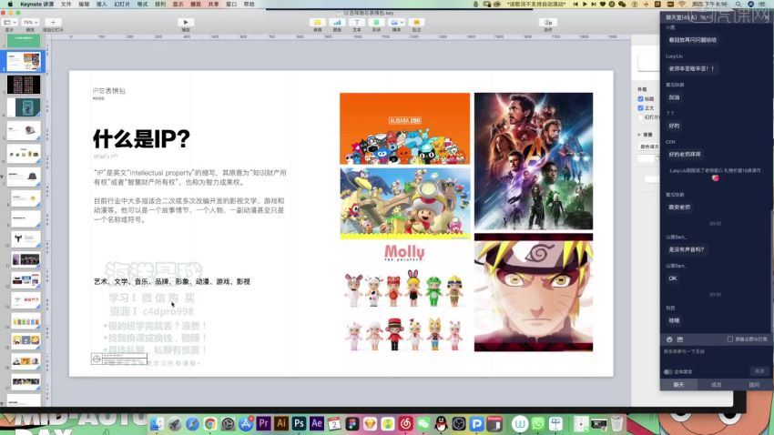Open the 显示 view options dropdown
The height and width of the screenshot is (435, 774).
click(10, 22)
